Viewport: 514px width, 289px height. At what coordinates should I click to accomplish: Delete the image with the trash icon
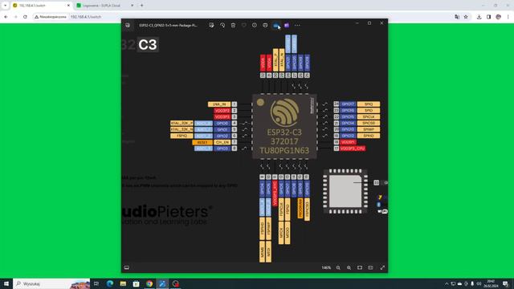pyautogui.click(x=233, y=25)
